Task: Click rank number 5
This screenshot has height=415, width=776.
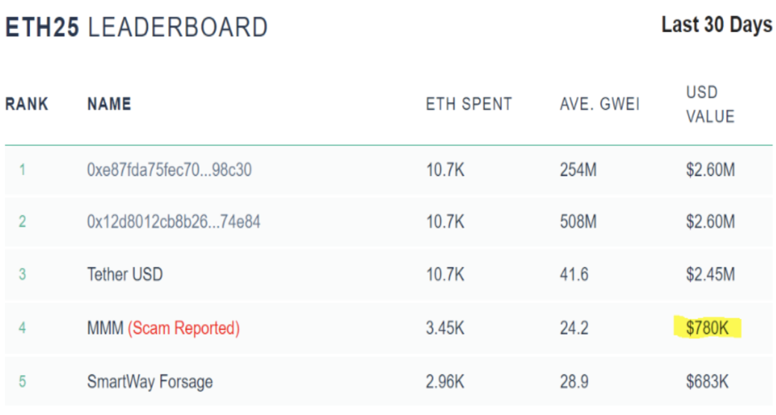Action: click(22, 381)
